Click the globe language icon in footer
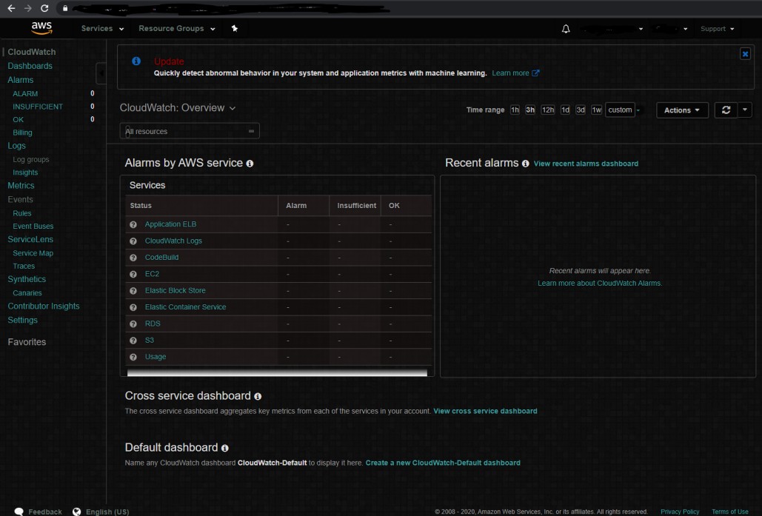Screen dimensions: 762x516 tap(76, 512)
